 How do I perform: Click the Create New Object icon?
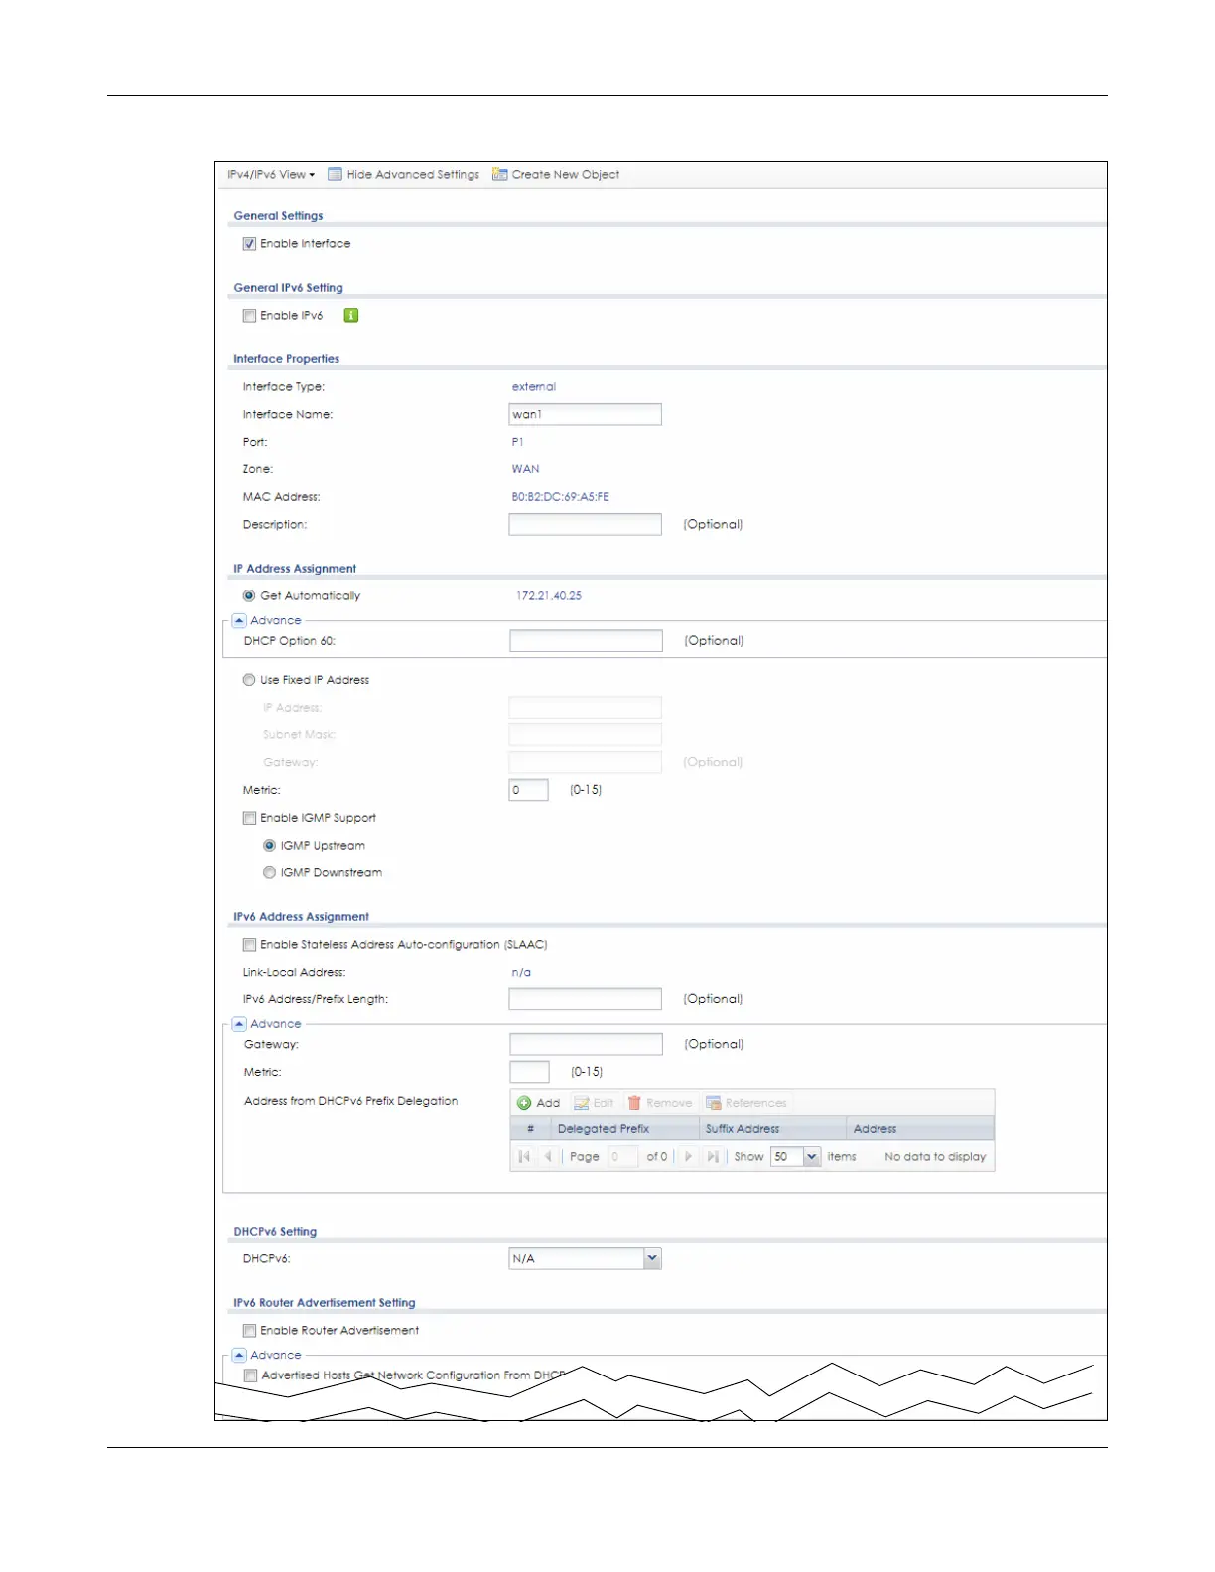point(500,175)
